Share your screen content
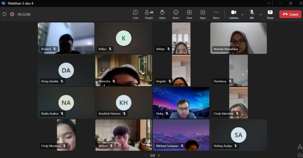303x158 pixels. [x=270, y=14]
